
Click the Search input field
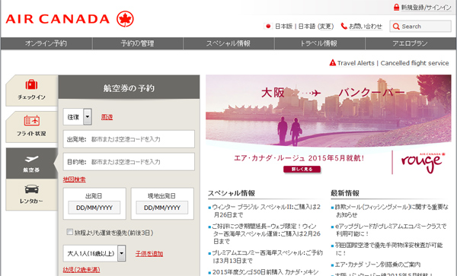click(x=420, y=27)
